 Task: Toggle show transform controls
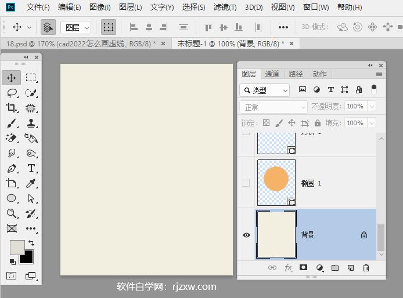tap(109, 27)
